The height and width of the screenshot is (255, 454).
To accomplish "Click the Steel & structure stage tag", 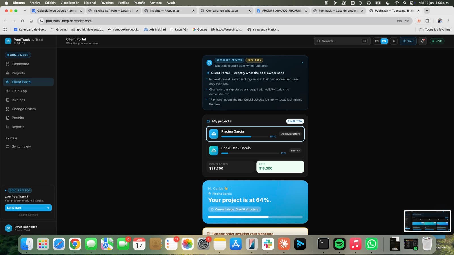I will (290, 134).
